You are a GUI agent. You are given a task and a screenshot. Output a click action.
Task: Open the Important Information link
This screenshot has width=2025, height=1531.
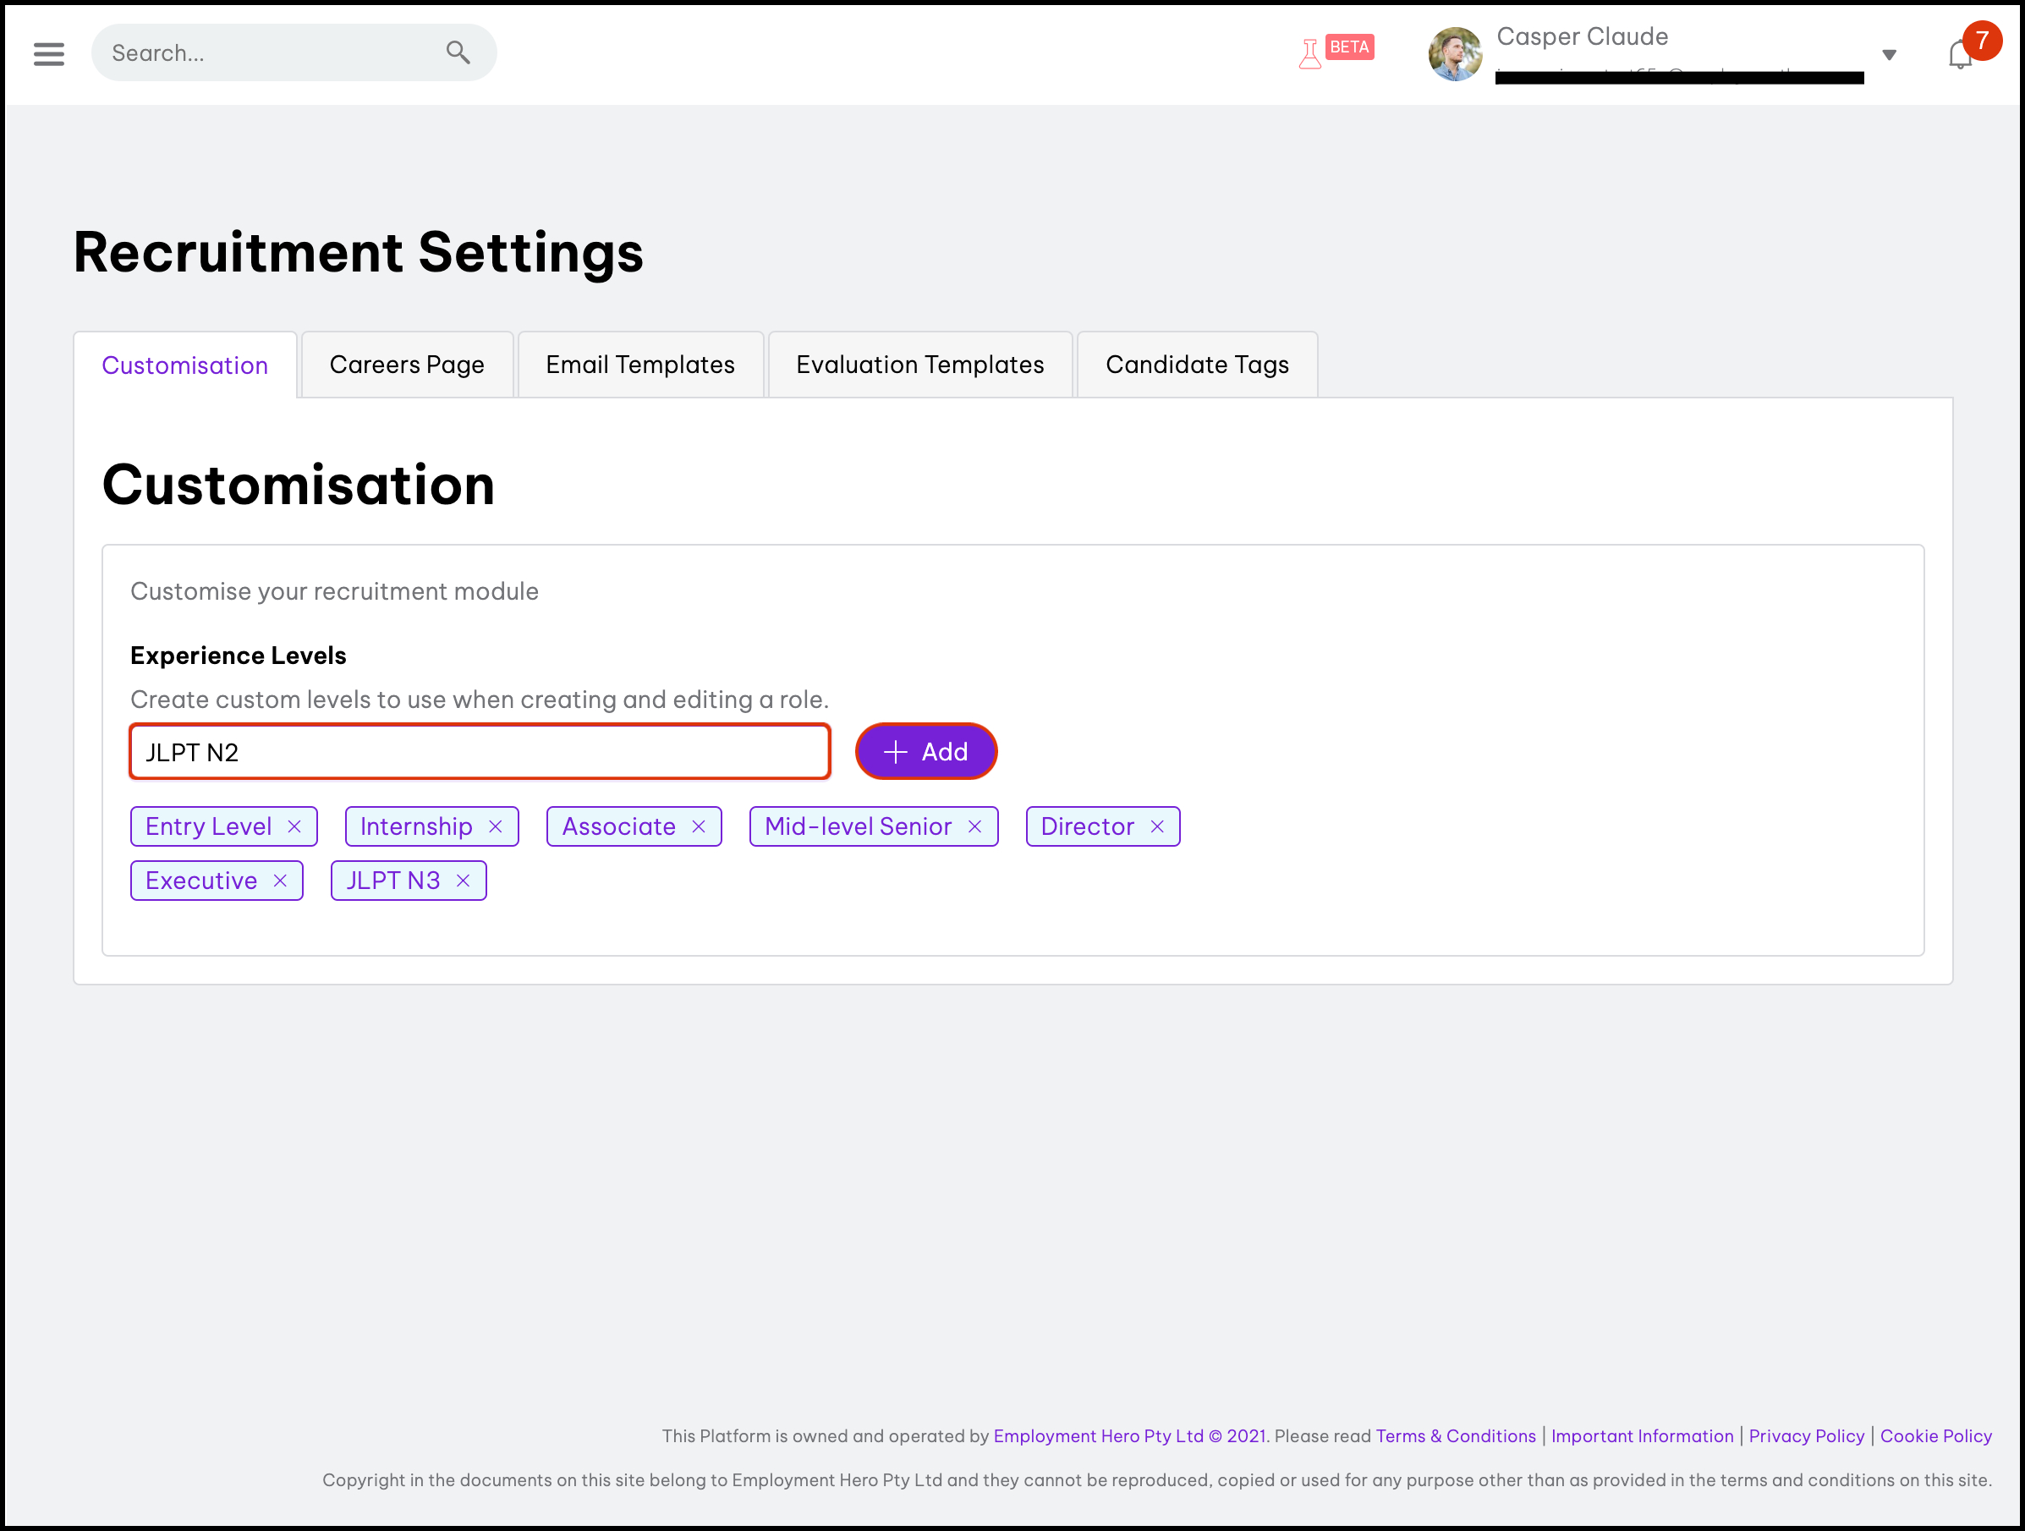[1643, 1435]
